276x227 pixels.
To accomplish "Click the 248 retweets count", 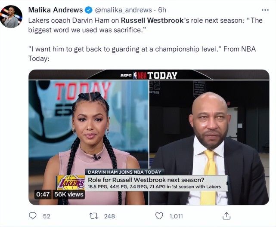I will click(x=109, y=216).
